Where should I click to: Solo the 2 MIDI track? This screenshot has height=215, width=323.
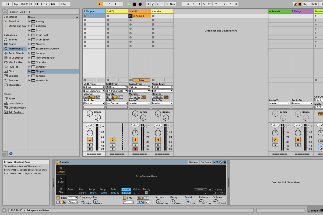pyautogui.click(x=112, y=145)
